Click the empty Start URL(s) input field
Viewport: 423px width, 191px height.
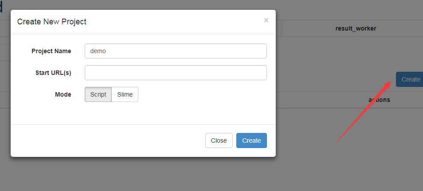click(176, 73)
